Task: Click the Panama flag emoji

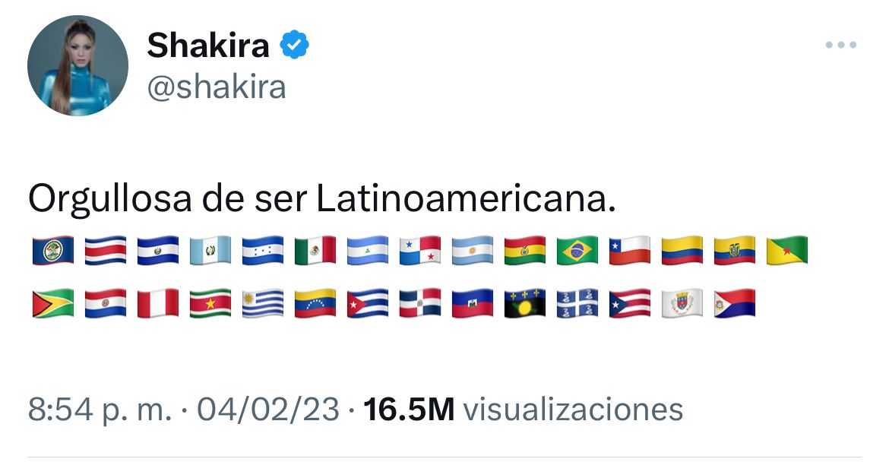Action: [420, 251]
